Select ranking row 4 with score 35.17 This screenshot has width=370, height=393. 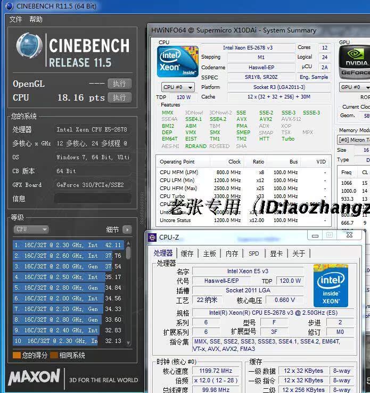[68, 277]
